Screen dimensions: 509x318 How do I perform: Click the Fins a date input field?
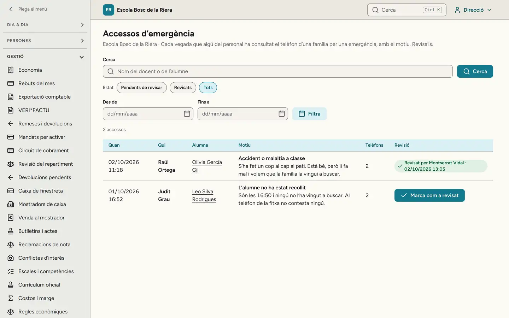point(243,114)
